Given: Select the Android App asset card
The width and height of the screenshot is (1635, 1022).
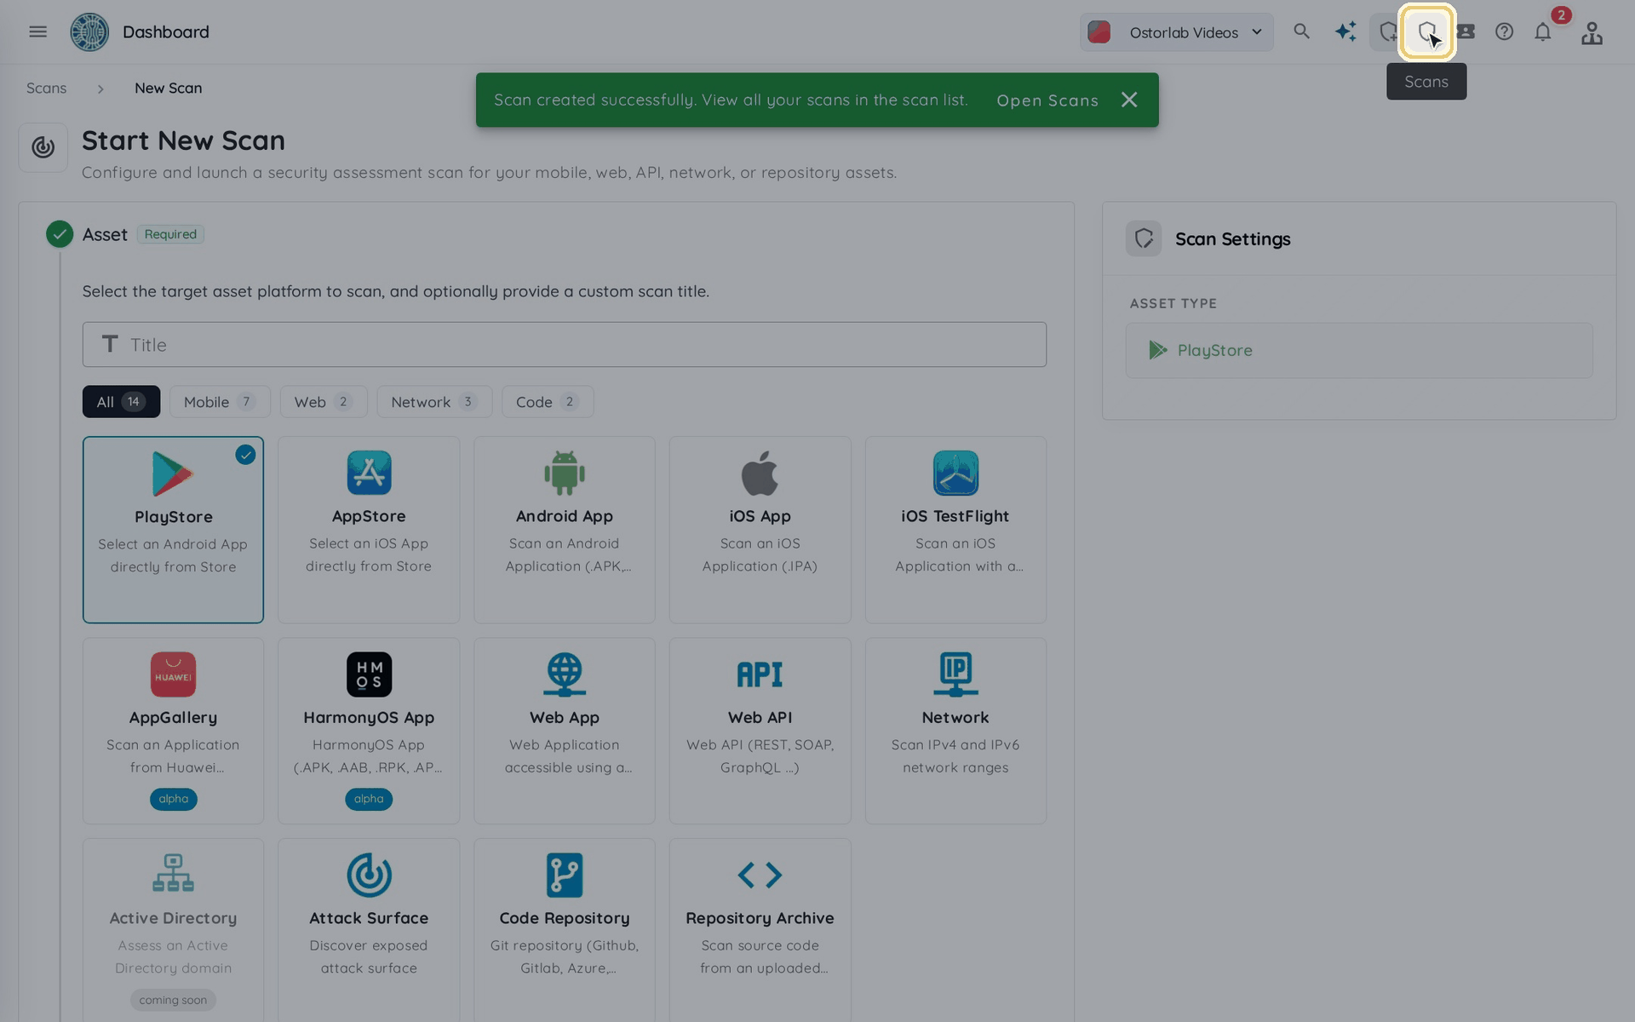Looking at the screenshot, I should pyautogui.click(x=565, y=530).
